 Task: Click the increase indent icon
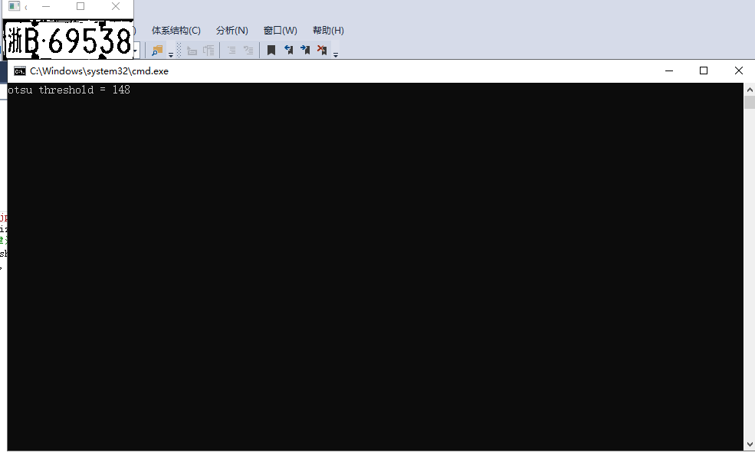208,50
